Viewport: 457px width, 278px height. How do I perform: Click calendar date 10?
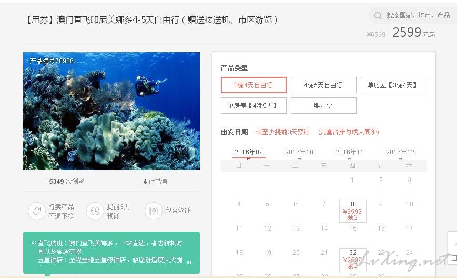(410, 204)
